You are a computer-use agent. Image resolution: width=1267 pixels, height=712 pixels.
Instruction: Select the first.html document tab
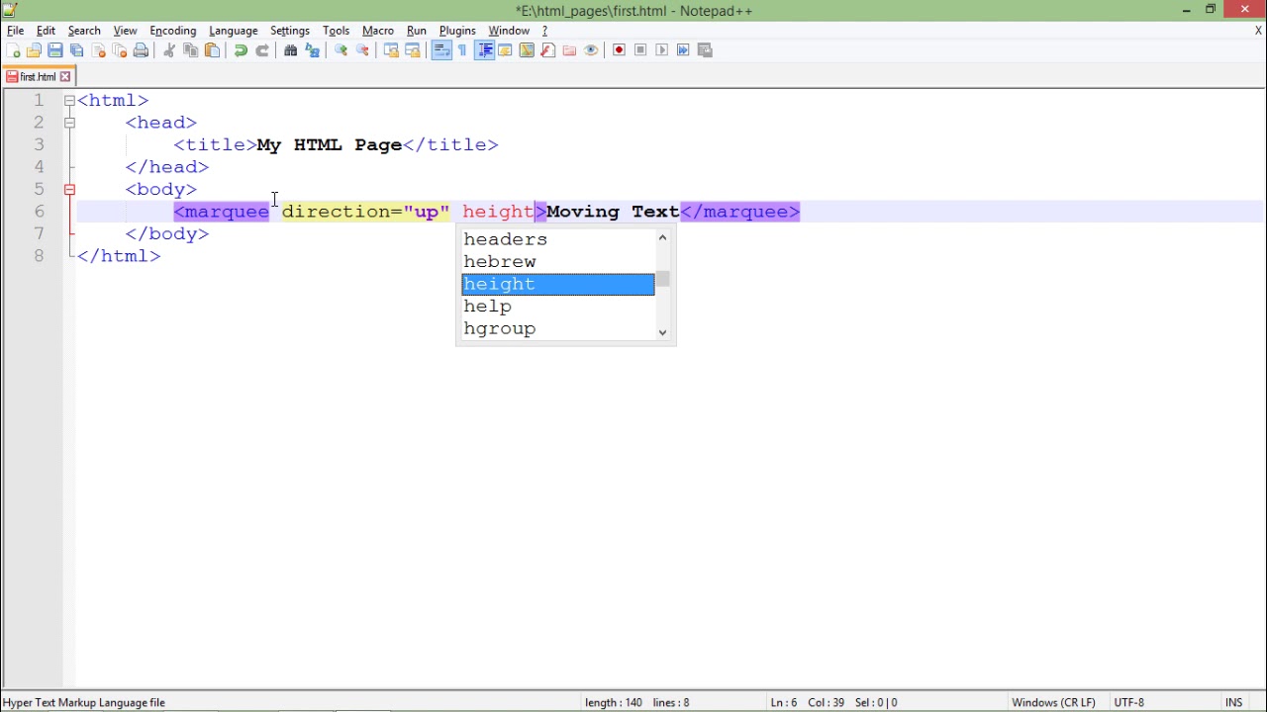(38, 77)
